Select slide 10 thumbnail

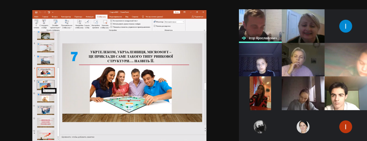click(x=46, y=98)
